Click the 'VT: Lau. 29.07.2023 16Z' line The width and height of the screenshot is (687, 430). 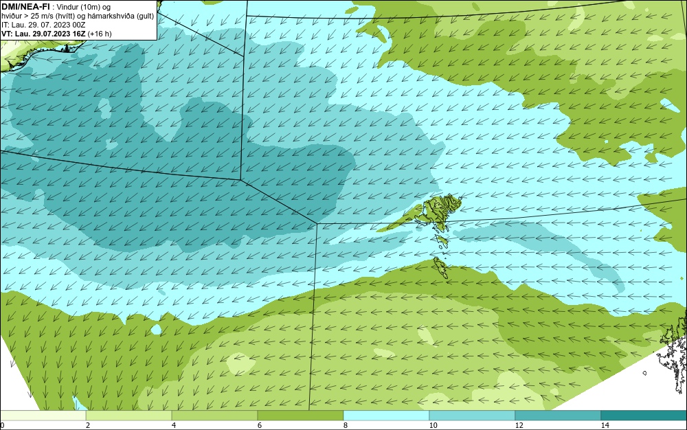pos(44,34)
